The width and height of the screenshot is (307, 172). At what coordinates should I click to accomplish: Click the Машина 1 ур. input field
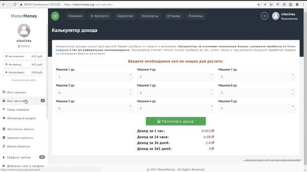pos(94,77)
